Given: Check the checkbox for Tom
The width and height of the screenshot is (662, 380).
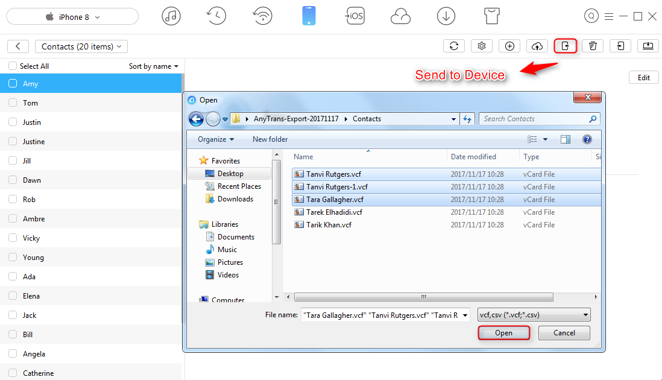Looking at the screenshot, I should (13, 103).
